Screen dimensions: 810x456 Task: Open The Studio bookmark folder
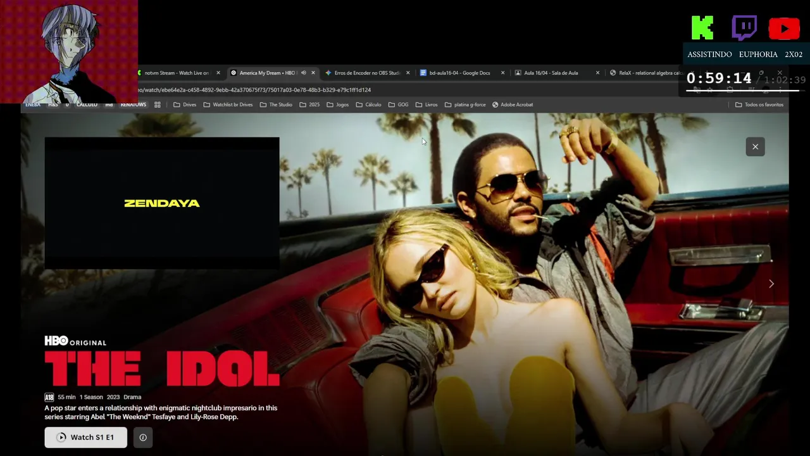tap(276, 104)
